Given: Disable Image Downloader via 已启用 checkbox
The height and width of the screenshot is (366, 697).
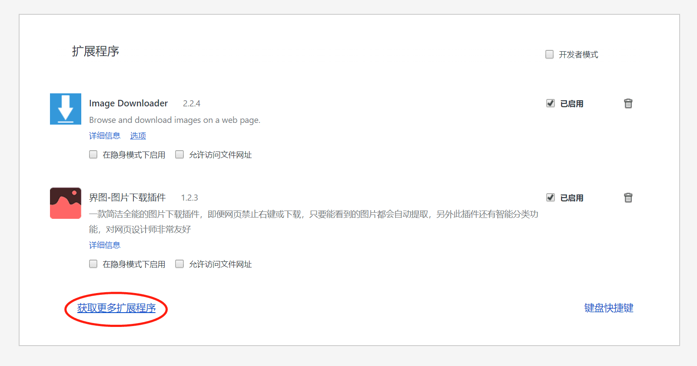Looking at the screenshot, I should pos(551,103).
